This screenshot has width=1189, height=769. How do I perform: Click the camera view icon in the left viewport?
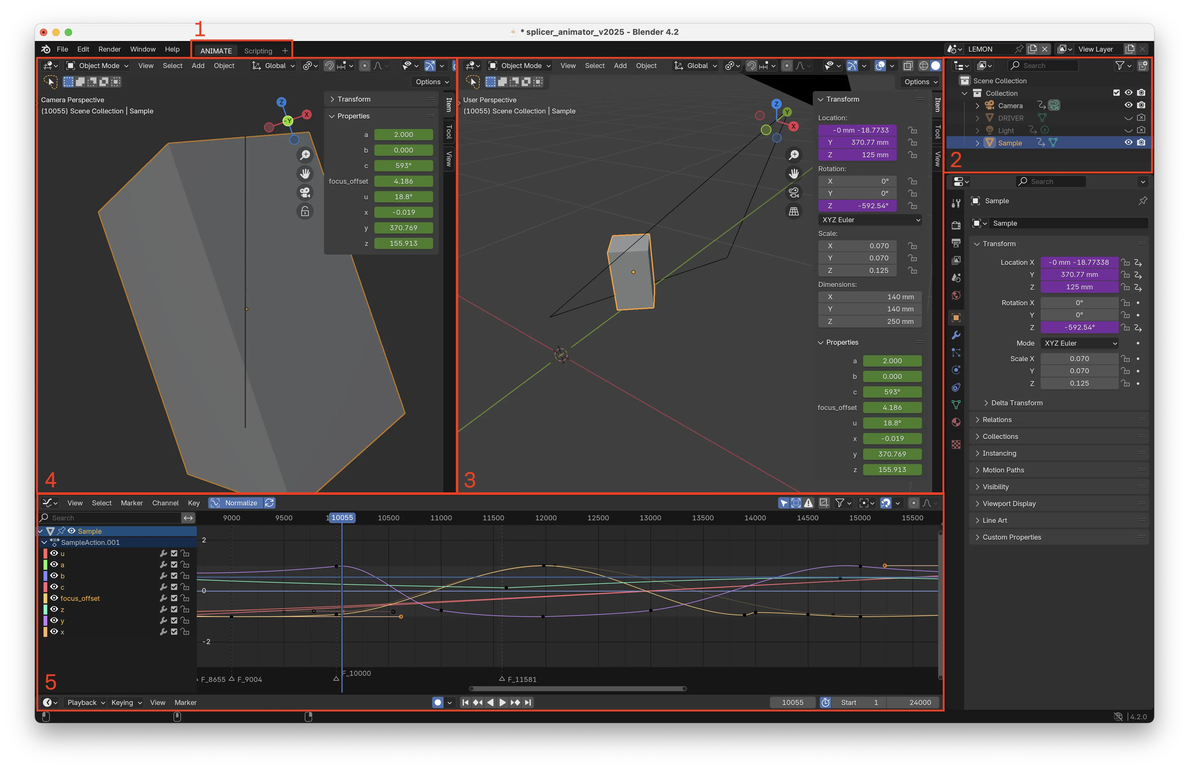pos(305,192)
